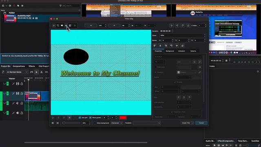Switch to the Animation tab
Viewport: 261px width, 147px height.
(181, 51)
